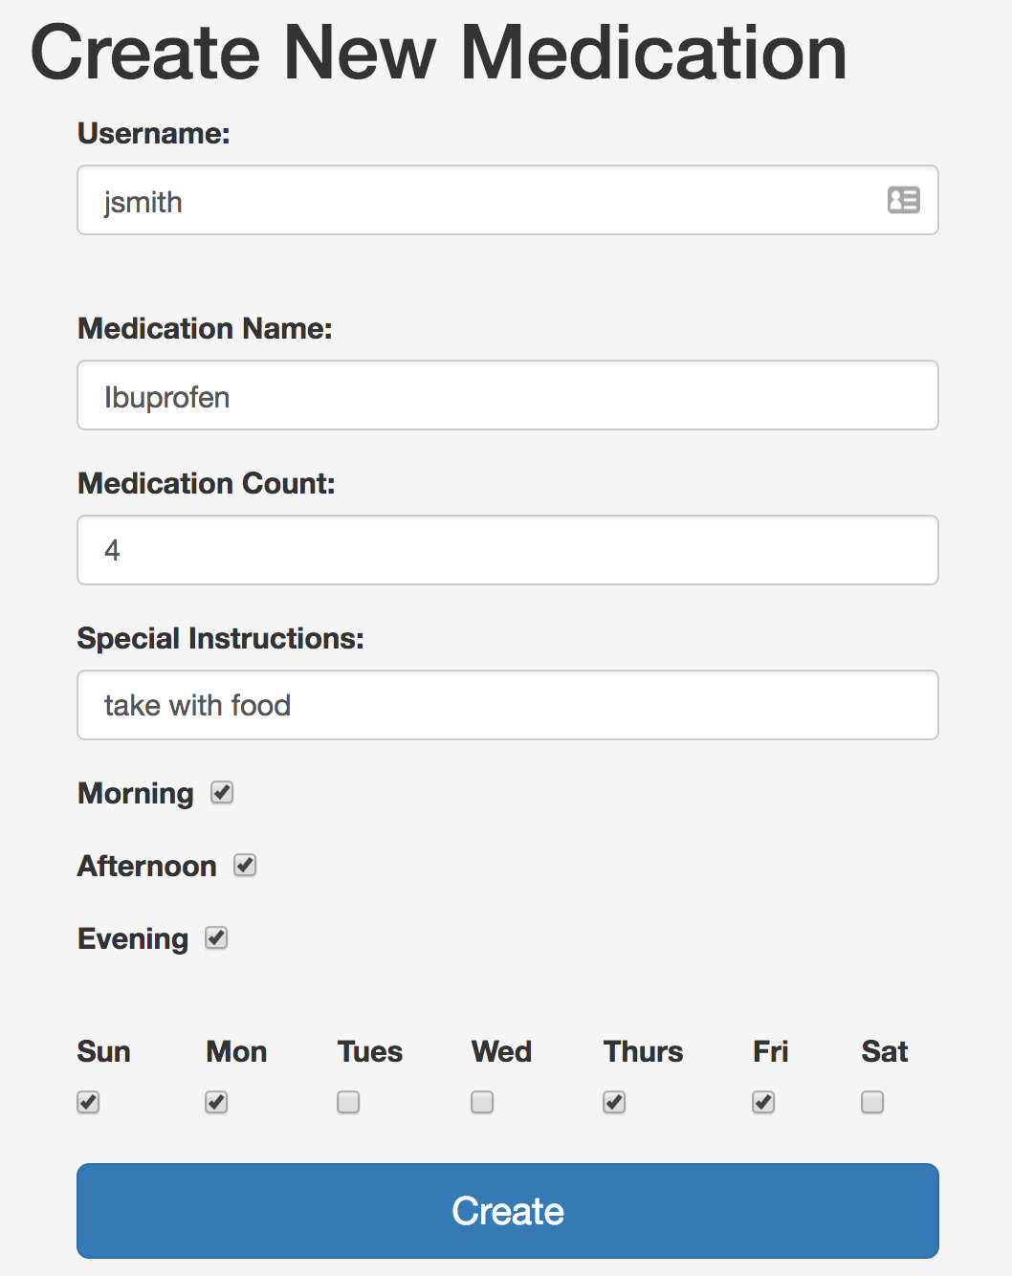
Task: Click the Afternoon label text
Action: point(147,867)
